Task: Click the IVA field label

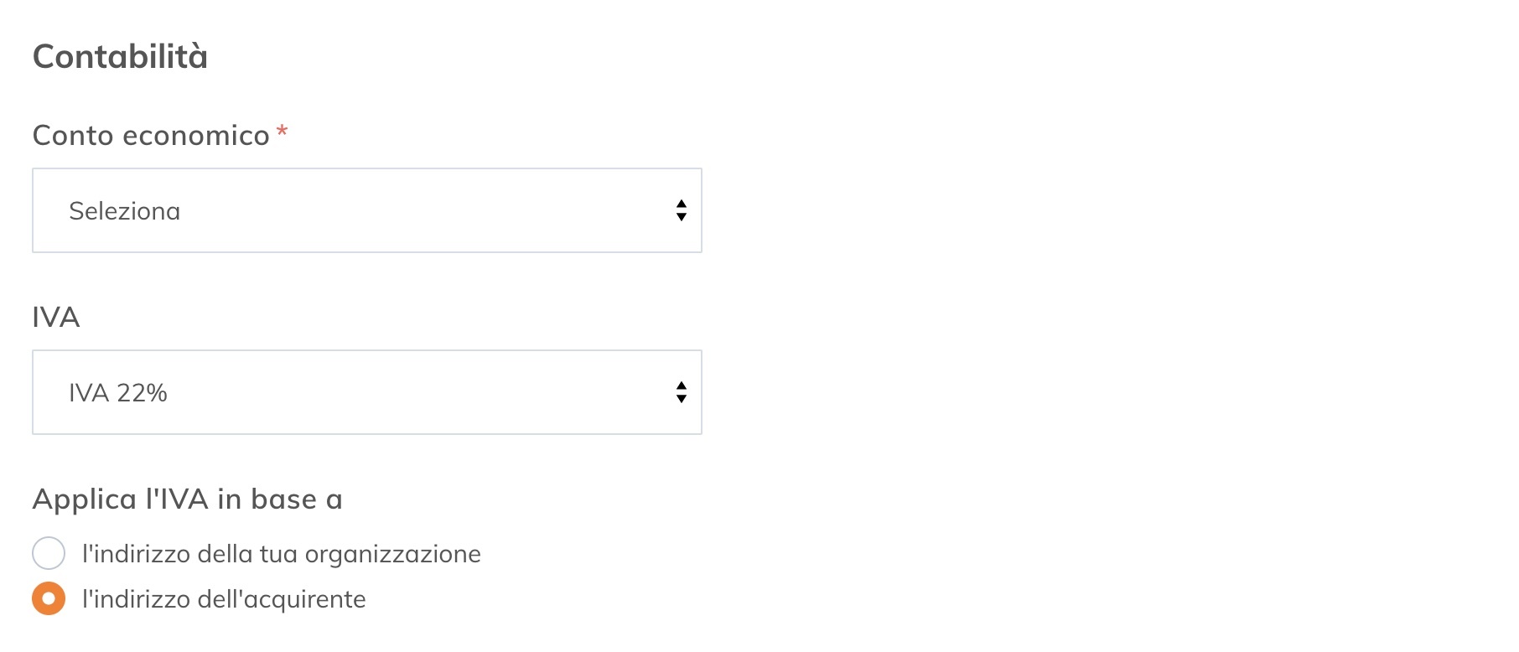Action: click(x=56, y=317)
